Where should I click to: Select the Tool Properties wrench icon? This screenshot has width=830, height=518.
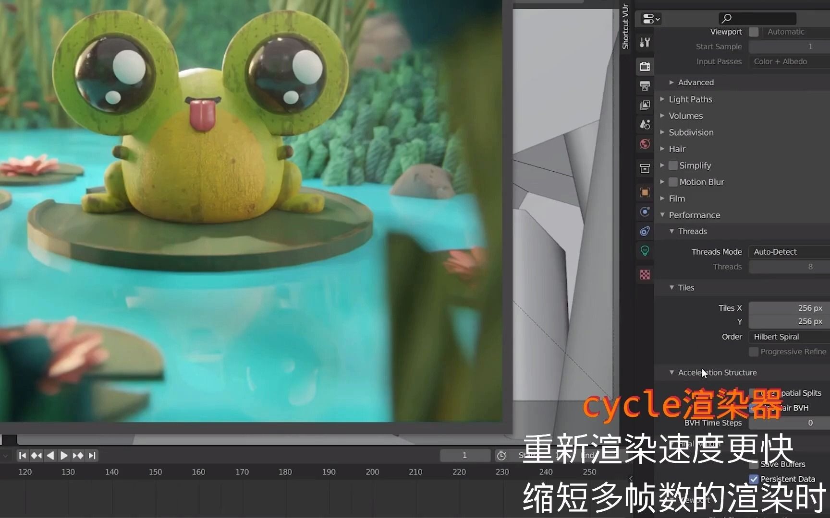(x=645, y=42)
